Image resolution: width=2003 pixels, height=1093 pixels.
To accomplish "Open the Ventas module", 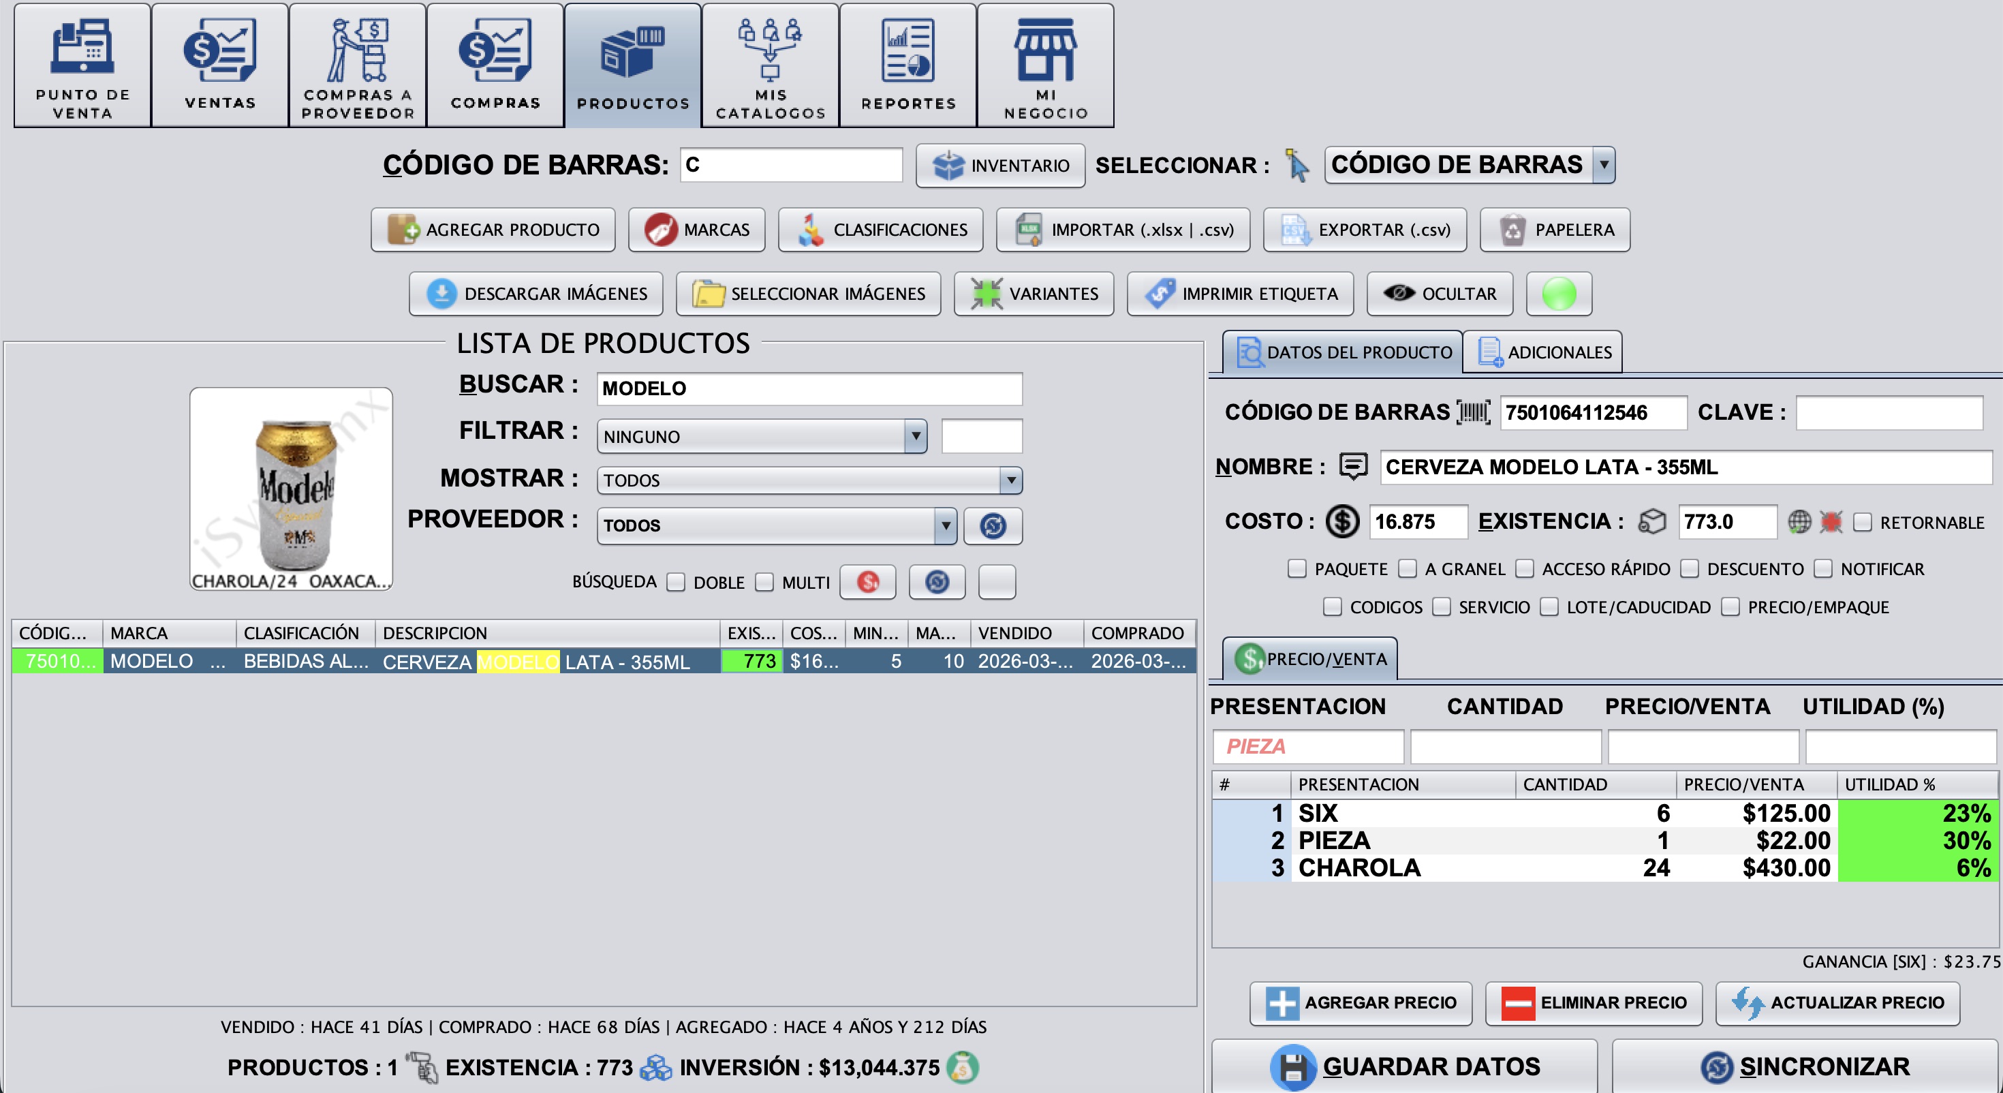I will pyautogui.click(x=220, y=65).
